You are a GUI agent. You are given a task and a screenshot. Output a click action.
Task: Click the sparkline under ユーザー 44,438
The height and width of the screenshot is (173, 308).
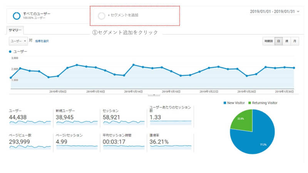pos(30,122)
